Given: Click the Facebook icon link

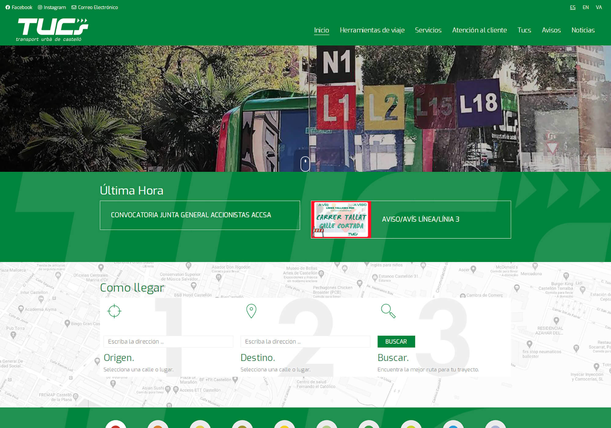Looking at the screenshot, I should coord(8,7).
